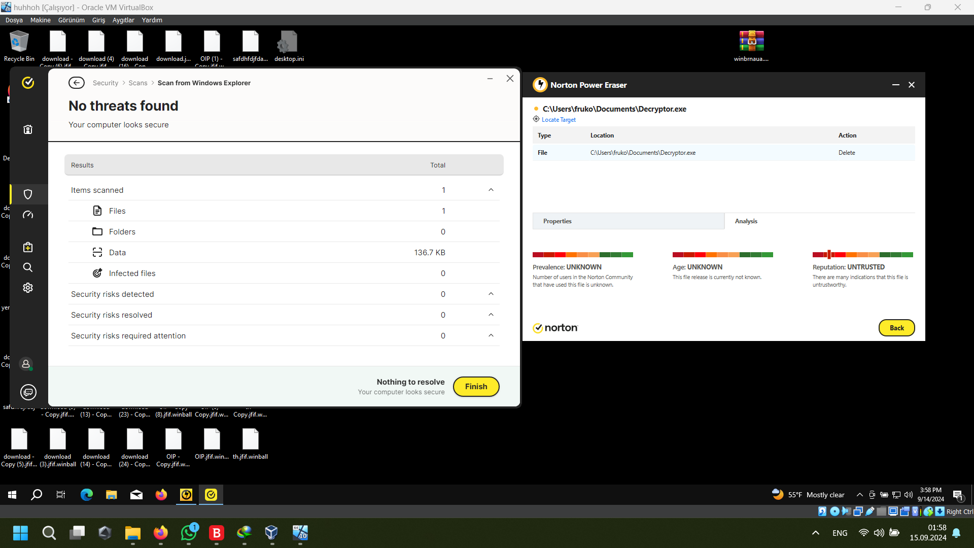The width and height of the screenshot is (974, 548).
Task: Switch to Norton Power Eraser taskbar icon in VM
Action: pyautogui.click(x=186, y=494)
